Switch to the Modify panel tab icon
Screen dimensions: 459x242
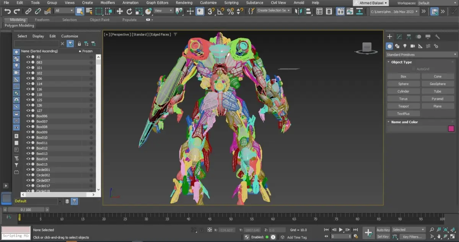[x=399, y=37]
